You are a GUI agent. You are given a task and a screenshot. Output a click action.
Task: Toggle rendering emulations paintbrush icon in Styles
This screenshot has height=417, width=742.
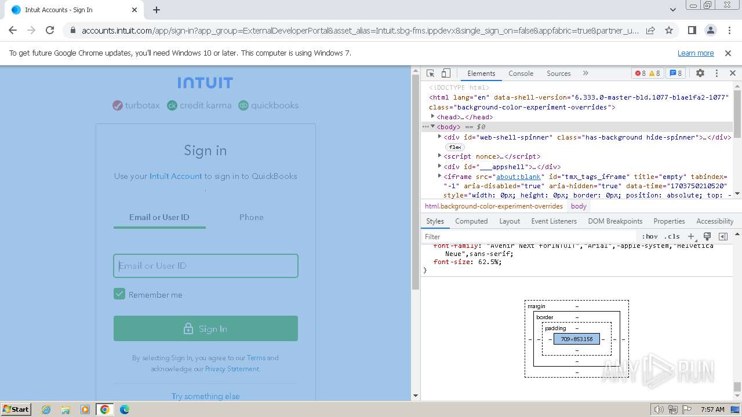pos(707,236)
